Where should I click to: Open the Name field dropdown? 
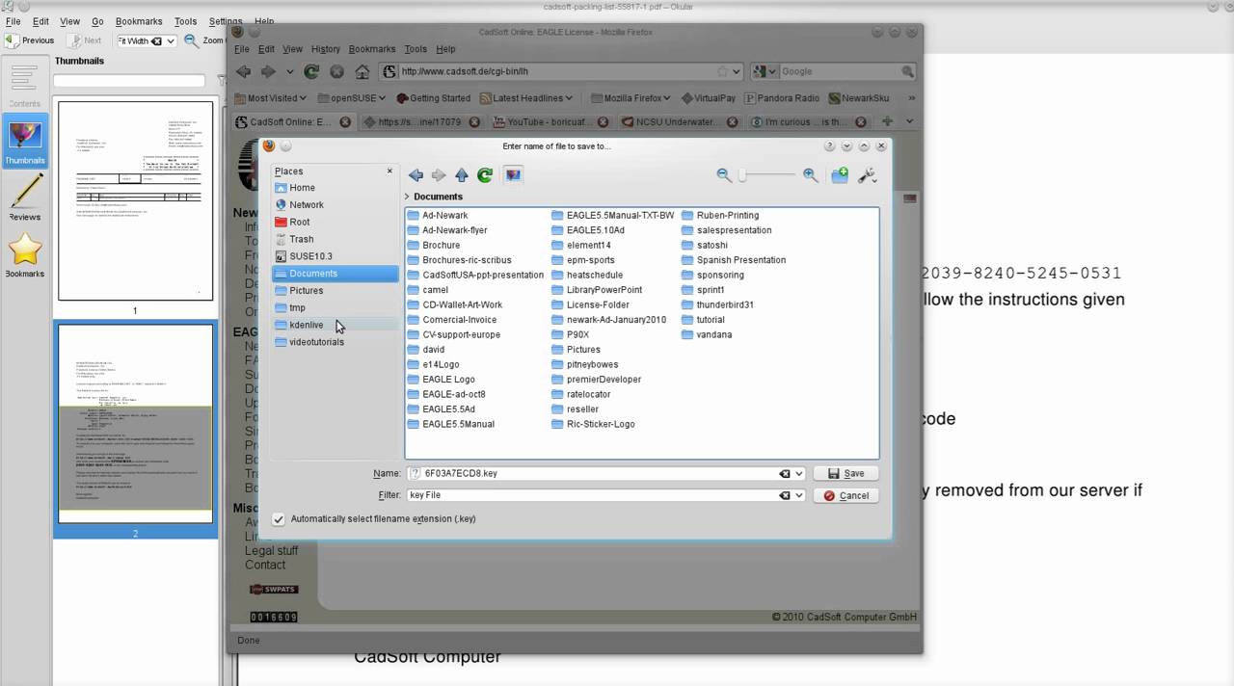[798, 474]
